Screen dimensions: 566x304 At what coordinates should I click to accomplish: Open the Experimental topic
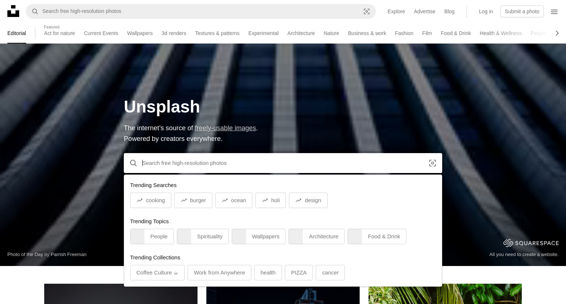[263, 33]
